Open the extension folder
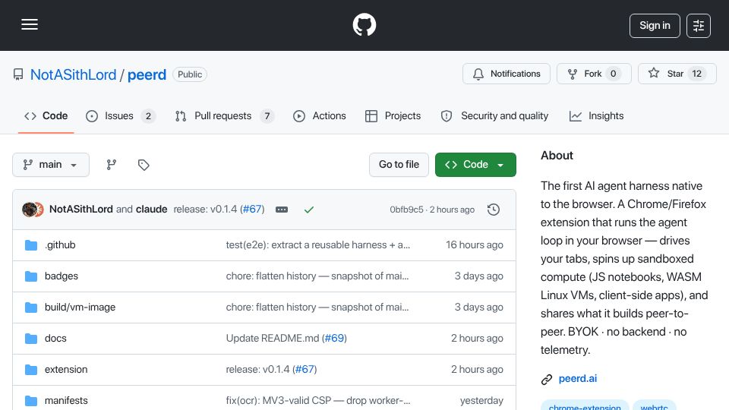This screenshot has height=410, width=729. click(x=66, y=370)
